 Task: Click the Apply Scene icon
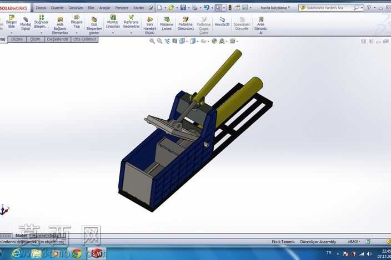click(x=222, y=41)
